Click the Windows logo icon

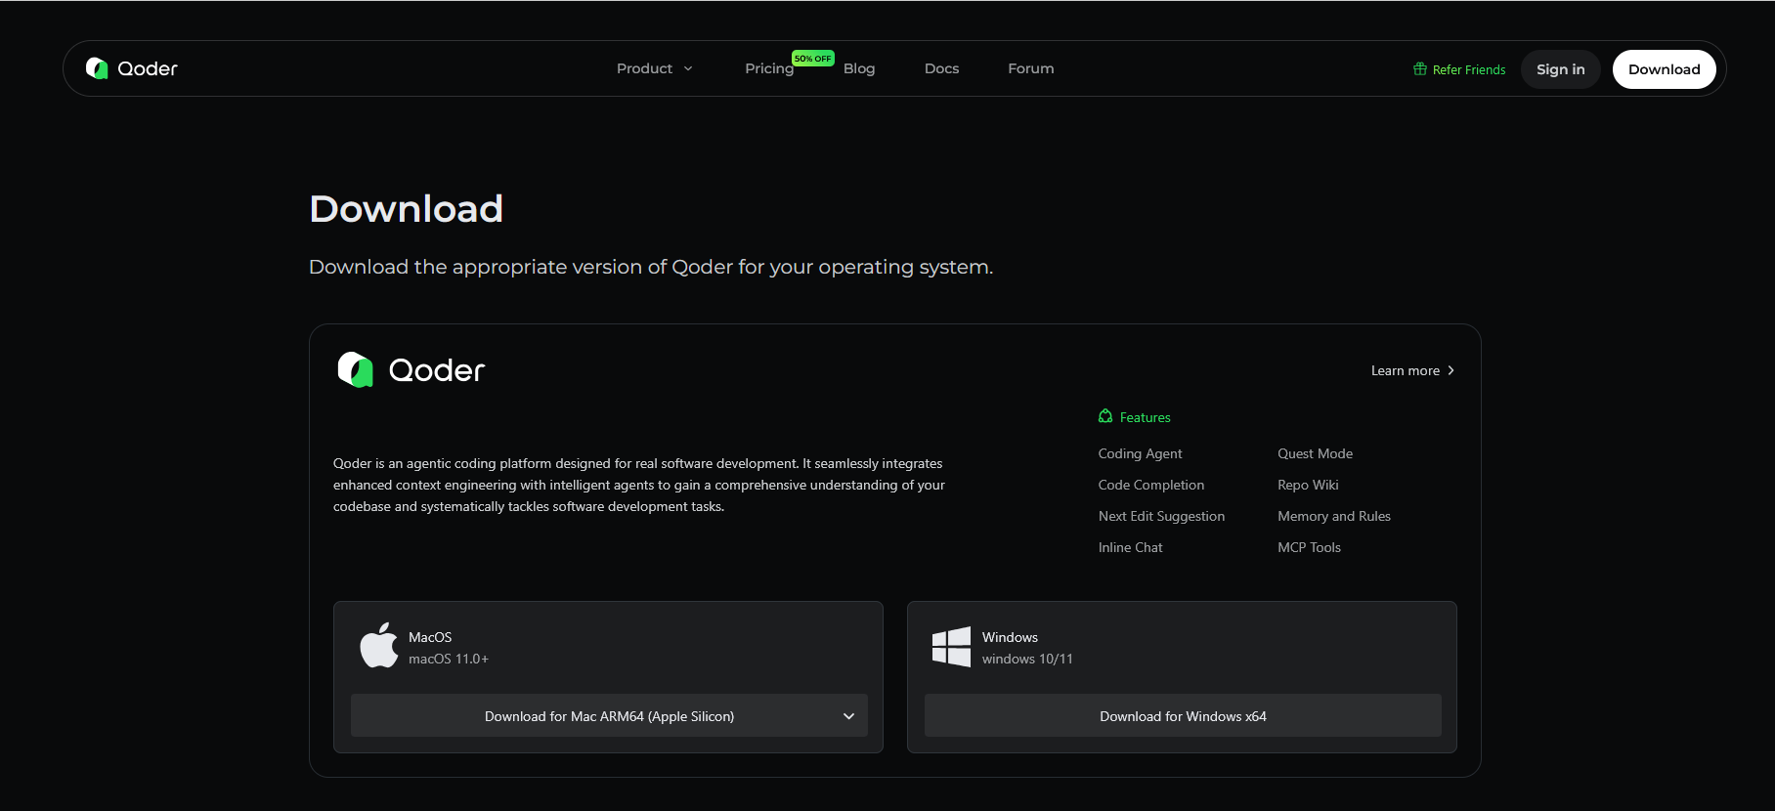coord(951,647)
